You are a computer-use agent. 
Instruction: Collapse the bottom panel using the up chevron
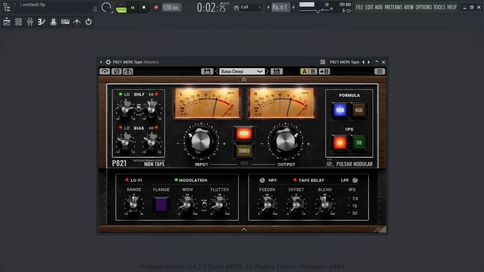244,229
